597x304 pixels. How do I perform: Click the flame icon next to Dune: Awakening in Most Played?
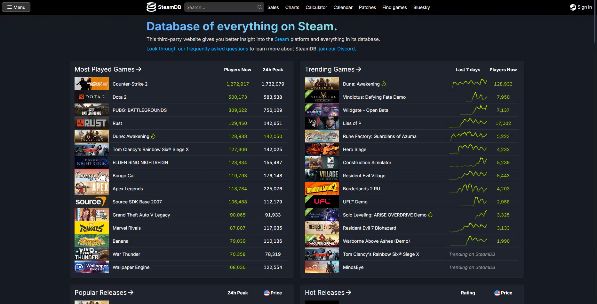tap(153, 136)
